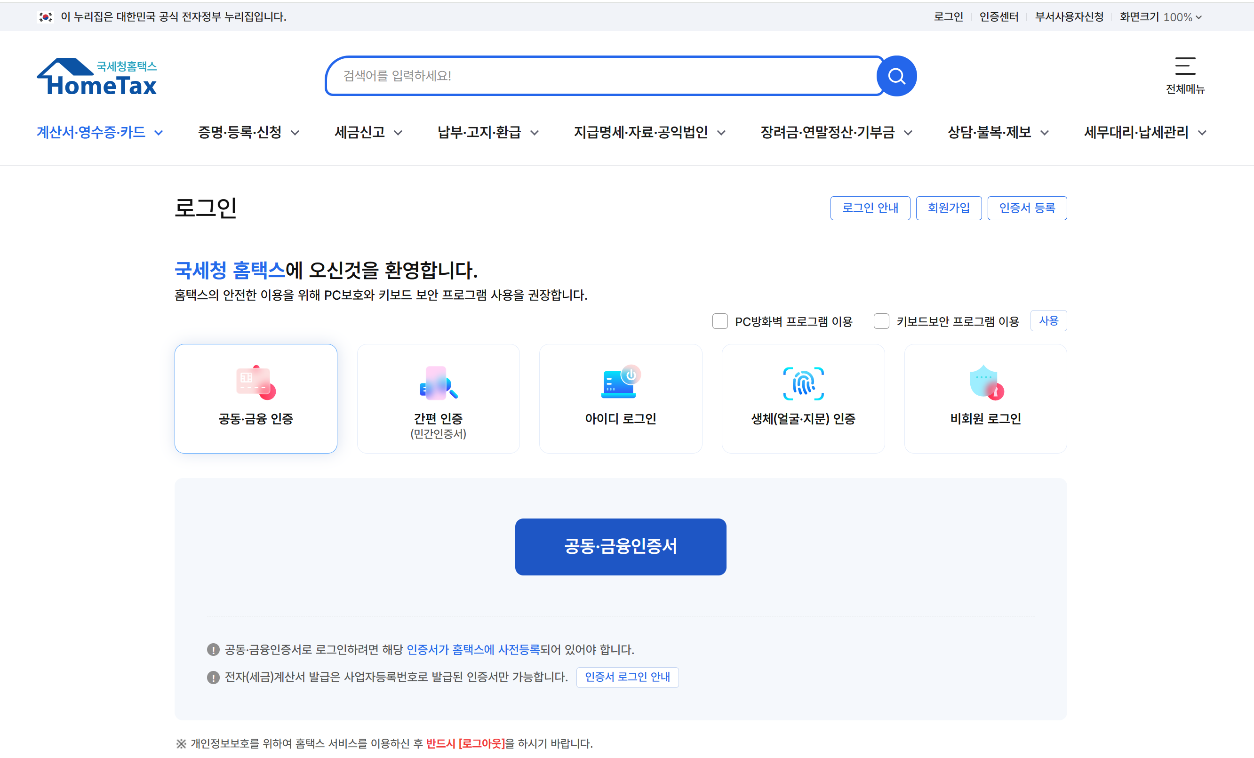Expand 납부·고지·환급 menu chevron

click(x=535, y=133)
